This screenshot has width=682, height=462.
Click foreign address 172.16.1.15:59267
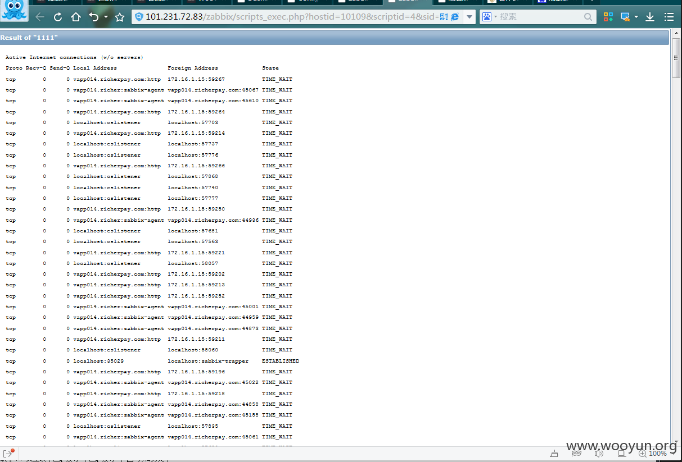pyautogui.click(x=196, y=79)
